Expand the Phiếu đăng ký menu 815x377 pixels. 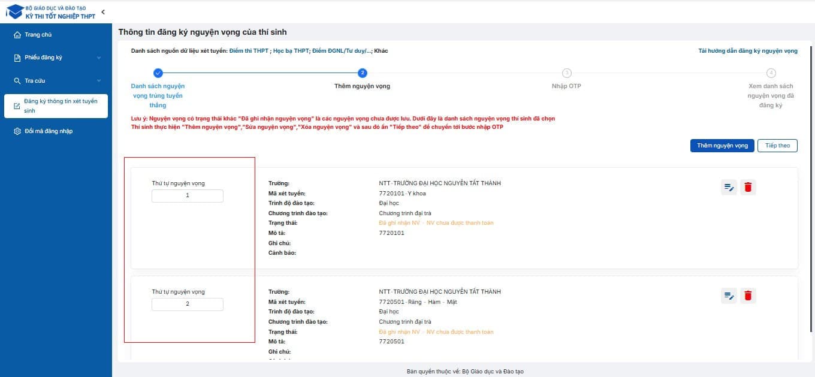click(99, 58)
